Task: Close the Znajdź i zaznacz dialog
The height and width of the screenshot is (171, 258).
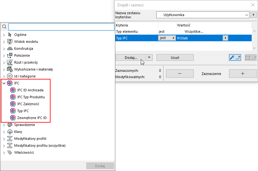Action: [x=253, y=5]
